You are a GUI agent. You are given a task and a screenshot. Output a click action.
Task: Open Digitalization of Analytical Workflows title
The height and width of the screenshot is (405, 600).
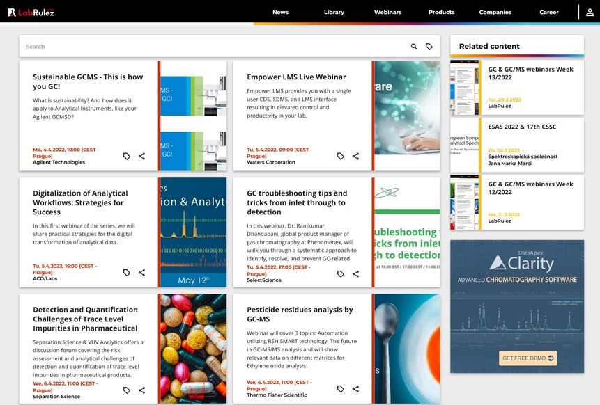[x=80, y=202]
